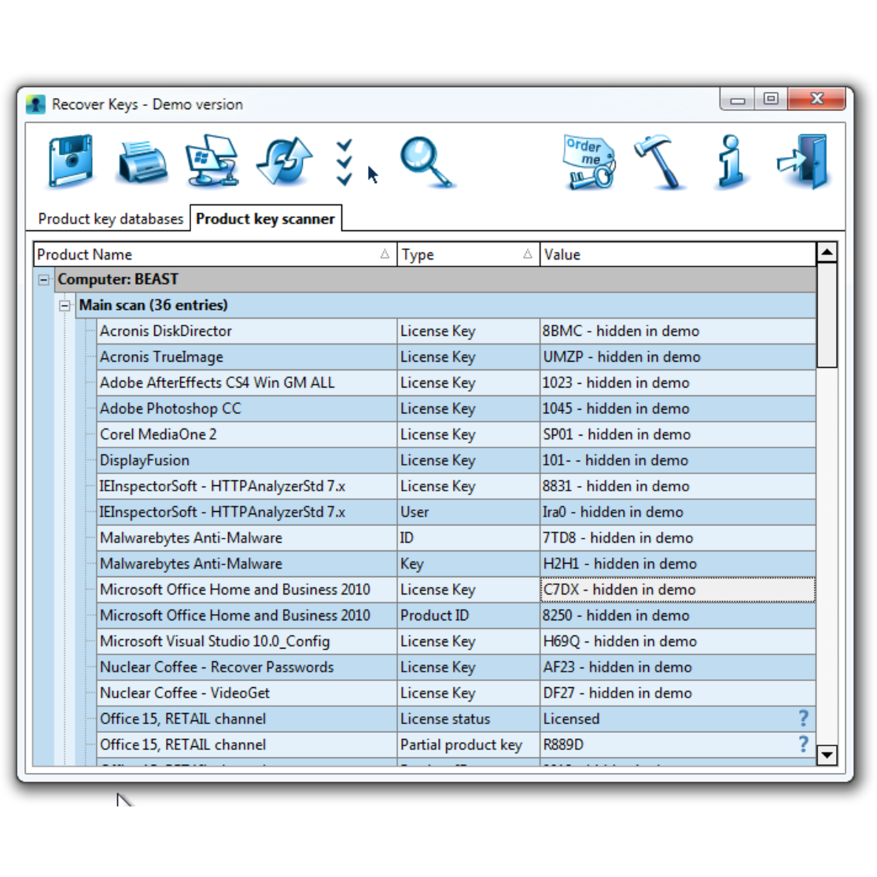Click the Save floppy disk icon
The image size is (877, 877).
71,162
